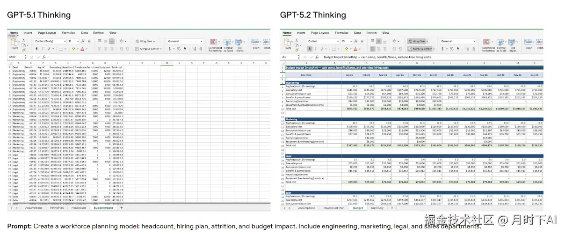Click the Borders icon in the left window
The height and width of the screenshot is (234, 565).
pyautogui.click(x=61, y=49)
